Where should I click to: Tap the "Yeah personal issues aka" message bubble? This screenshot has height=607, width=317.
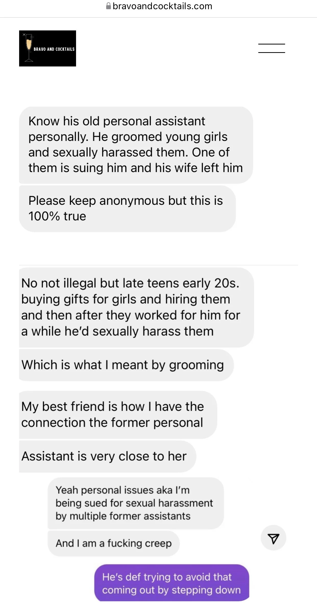coord(136,503)
